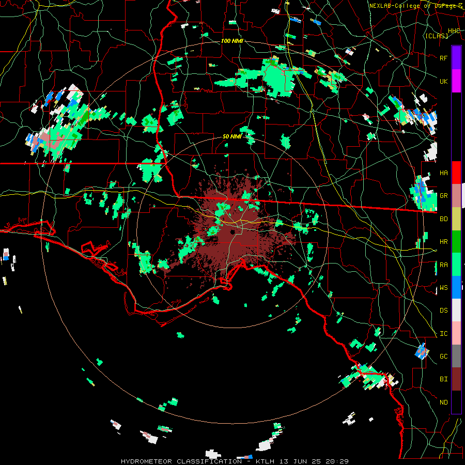Click the RA legend label

(444, 265)
